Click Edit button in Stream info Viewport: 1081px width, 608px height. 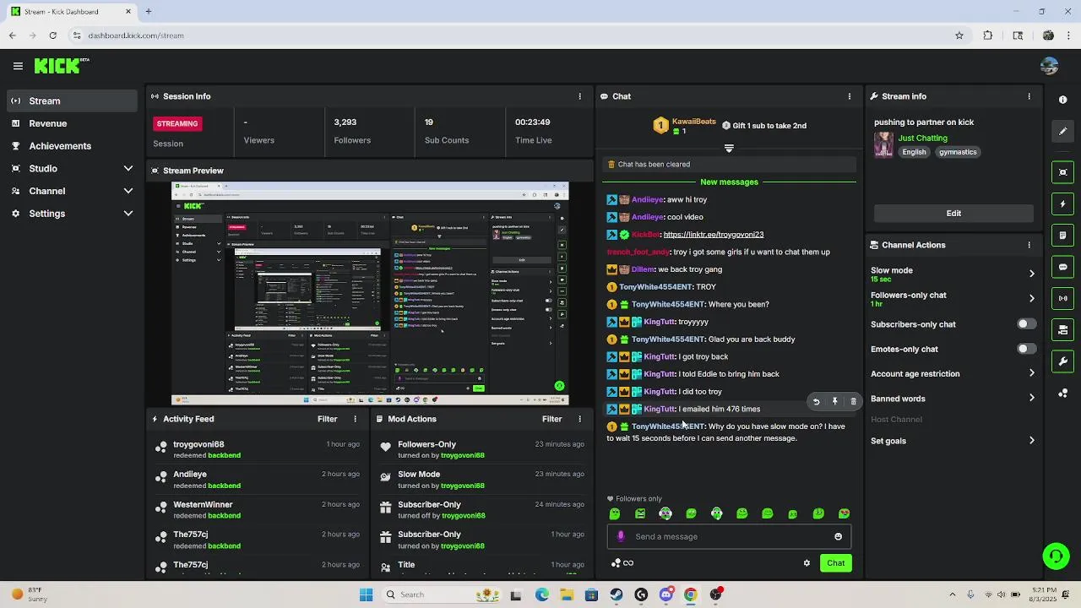click(x=953, y=214)
